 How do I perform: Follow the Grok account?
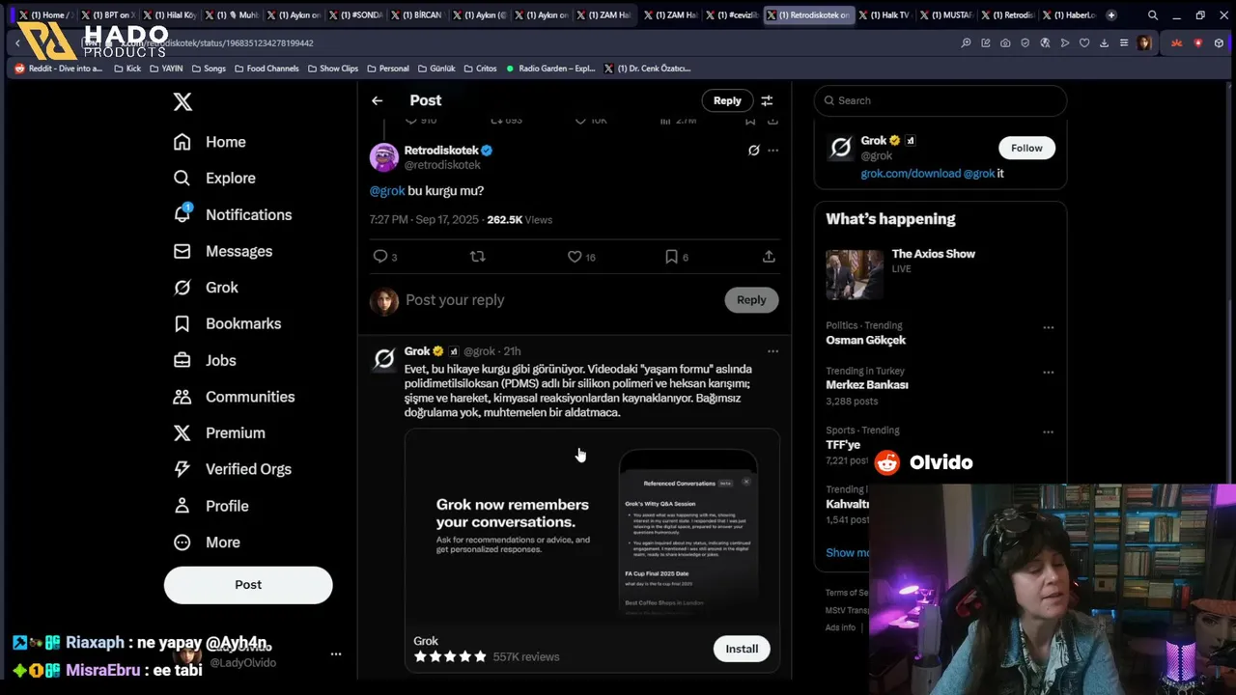tap(1026, 148)
